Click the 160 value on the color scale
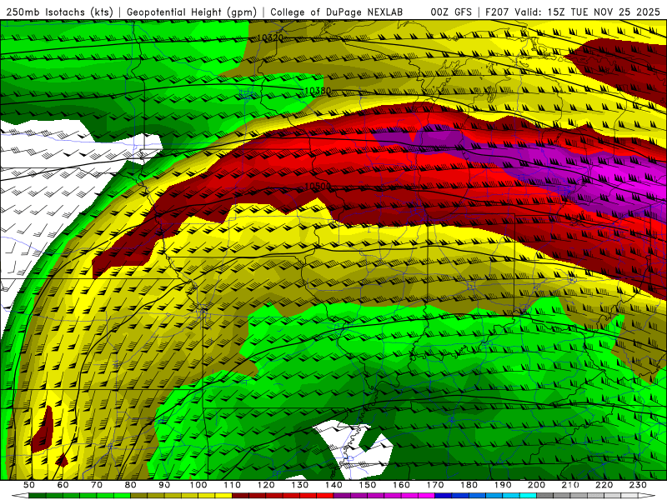The height and width of the screenshot is (500, 667). [401, 485]
